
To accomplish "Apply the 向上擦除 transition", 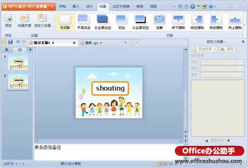I will [235, 22].
